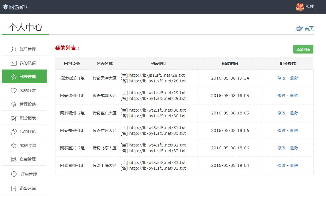Click the 积分记录 edit icon
Image resolution: width=326 pixels, height=198 pixels.
click(x=14, y=118)
